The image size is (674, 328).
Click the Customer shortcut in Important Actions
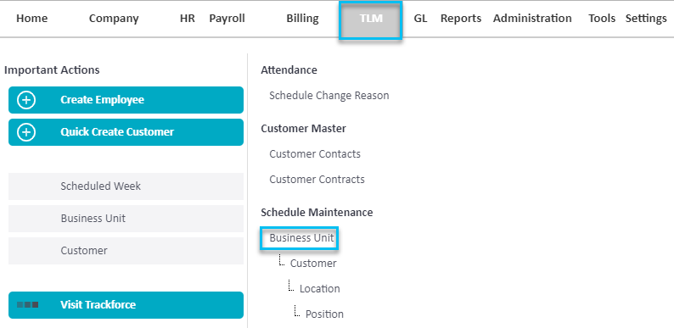point(126,251)
